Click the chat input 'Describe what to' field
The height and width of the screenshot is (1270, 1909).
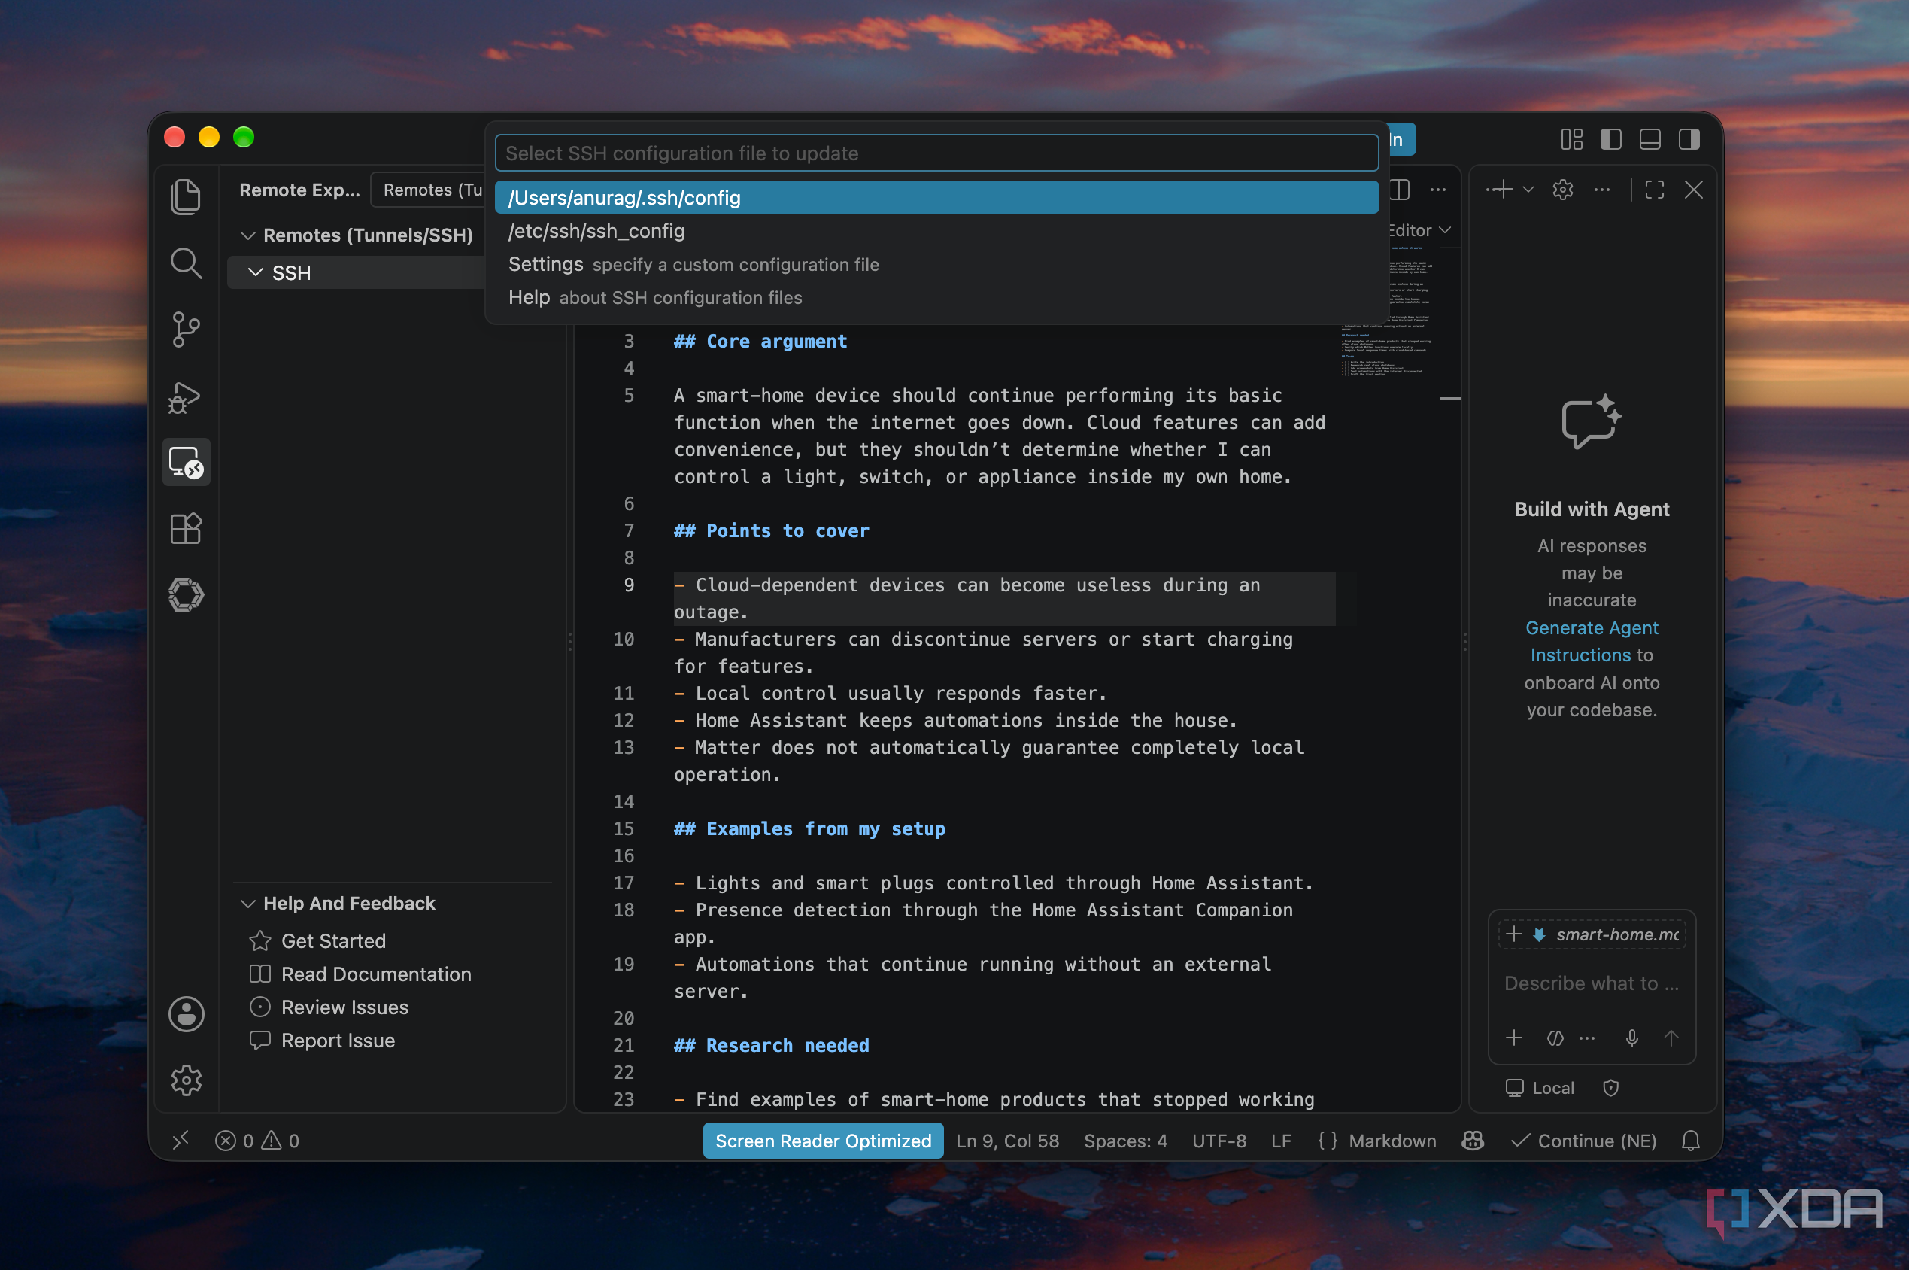click(1592, 983)
